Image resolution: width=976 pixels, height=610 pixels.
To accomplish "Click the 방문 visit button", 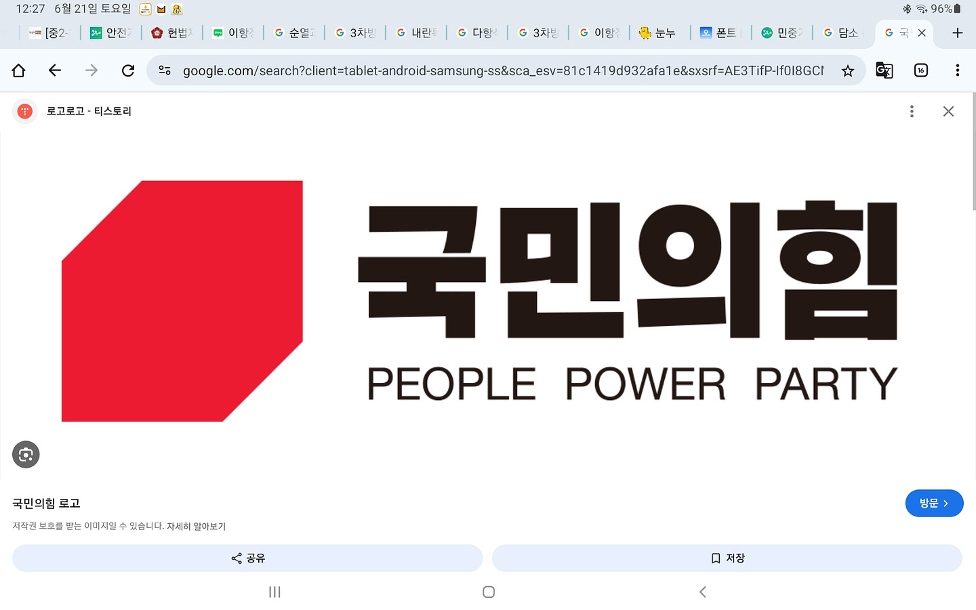I will (x=933, y=503).
